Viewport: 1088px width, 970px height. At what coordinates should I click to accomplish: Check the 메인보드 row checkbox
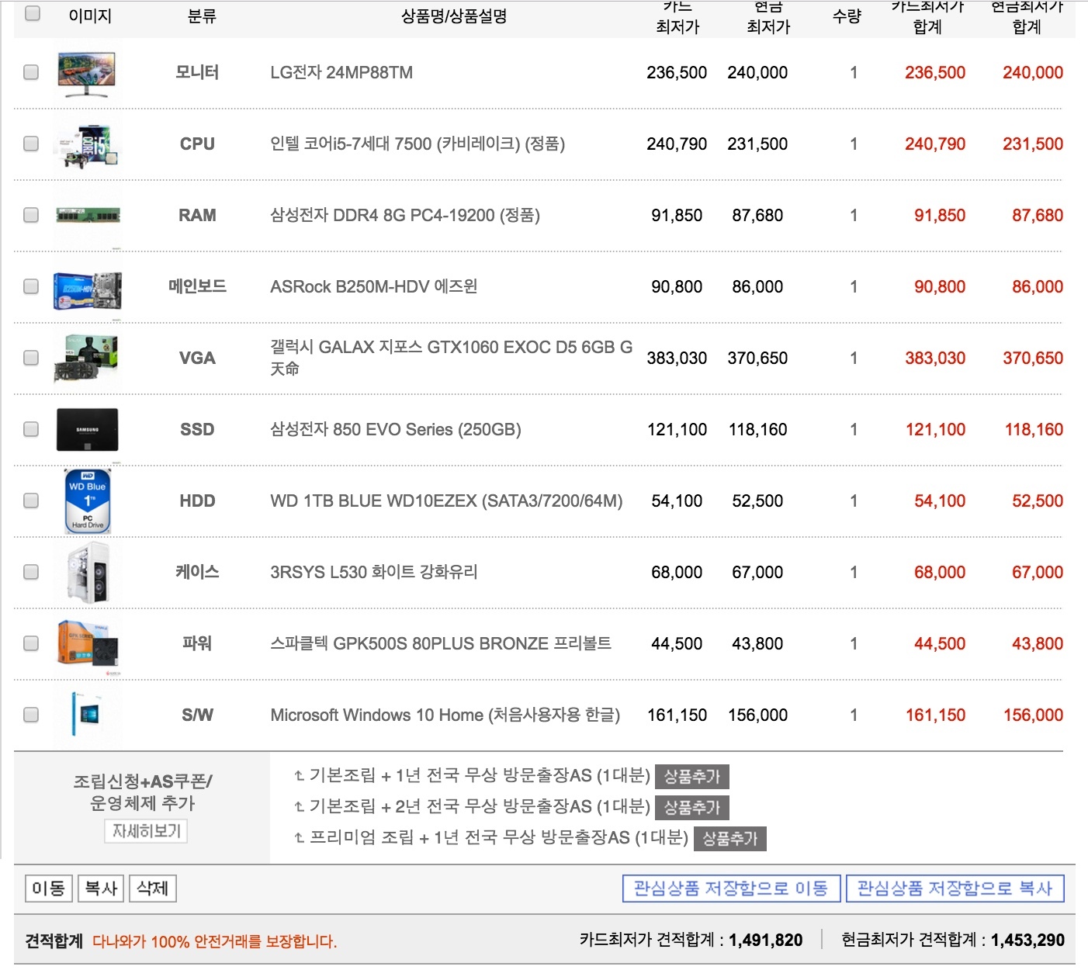pos(31,286)
